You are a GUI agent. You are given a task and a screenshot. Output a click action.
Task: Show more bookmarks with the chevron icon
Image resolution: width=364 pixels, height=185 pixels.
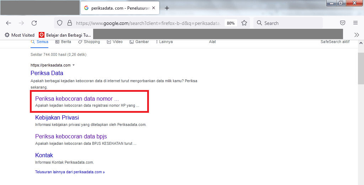click(357, 35)
